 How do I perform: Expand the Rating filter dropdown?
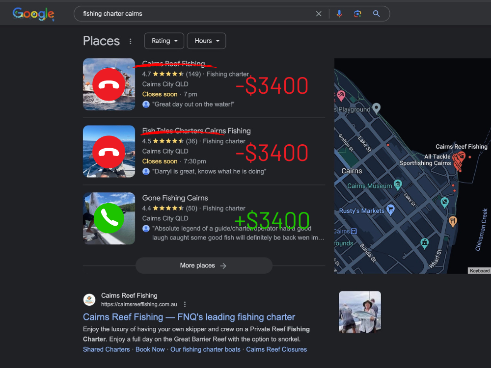pyautogui.click(x=164, y=41)
